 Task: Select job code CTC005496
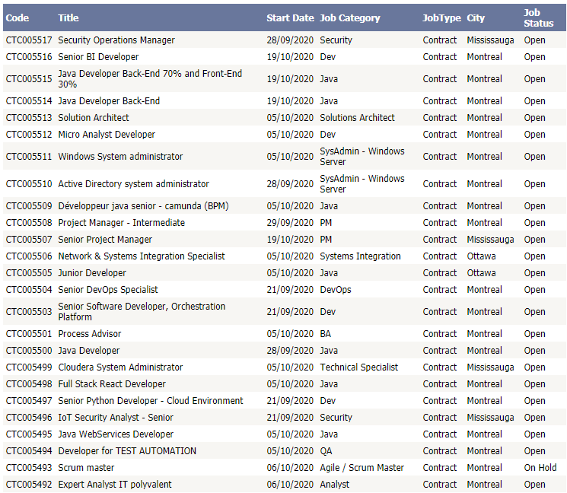29,418
